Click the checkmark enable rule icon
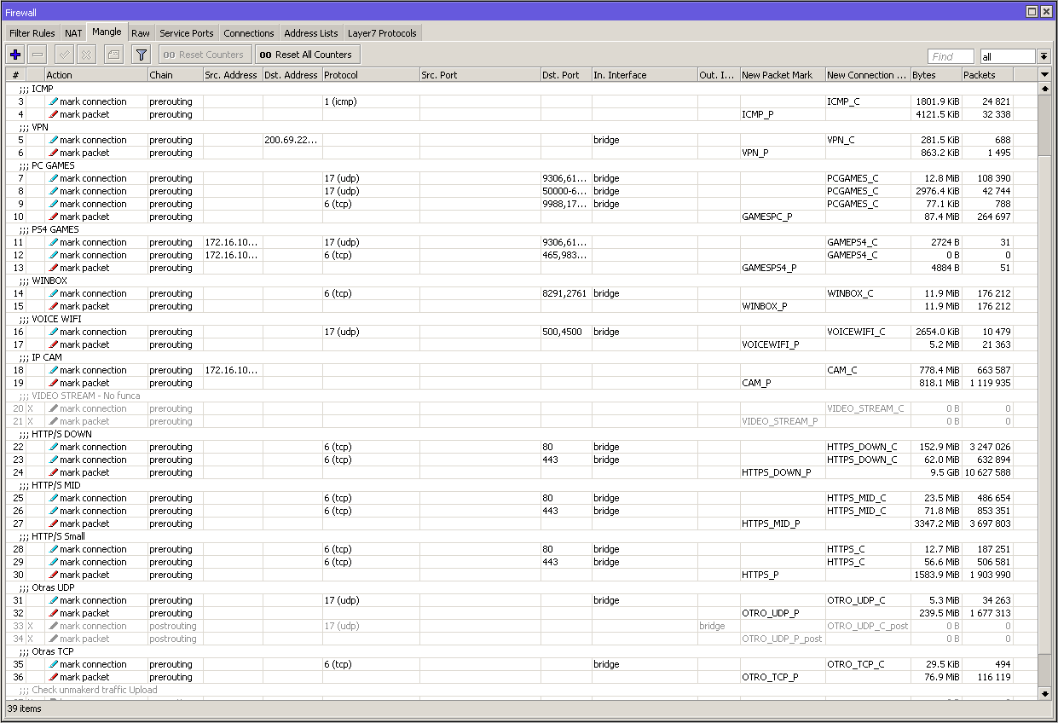The height and width of the screenshot is (723, 1058). tap(63, 55)
